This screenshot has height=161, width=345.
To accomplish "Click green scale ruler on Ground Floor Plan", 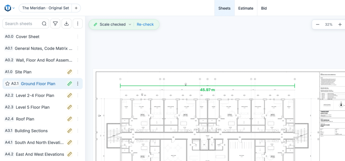I will click(69, 84).
